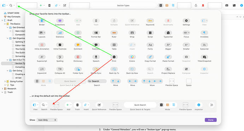
Task: Click the toolbar Trash icon
Action: pos(49,5)
